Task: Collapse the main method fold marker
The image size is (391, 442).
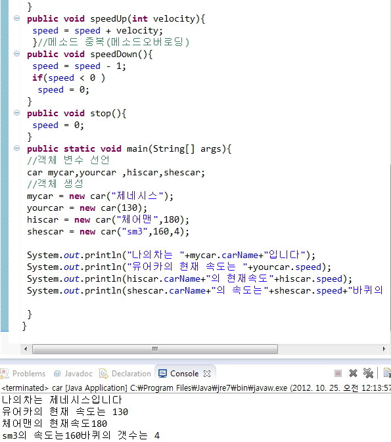Action: (x=16, y=148)
